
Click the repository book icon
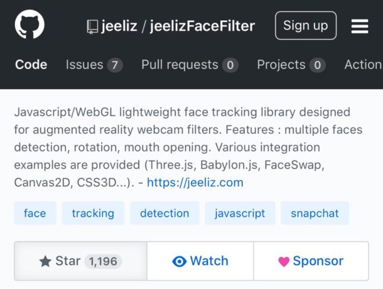click(x=92, y=26)
